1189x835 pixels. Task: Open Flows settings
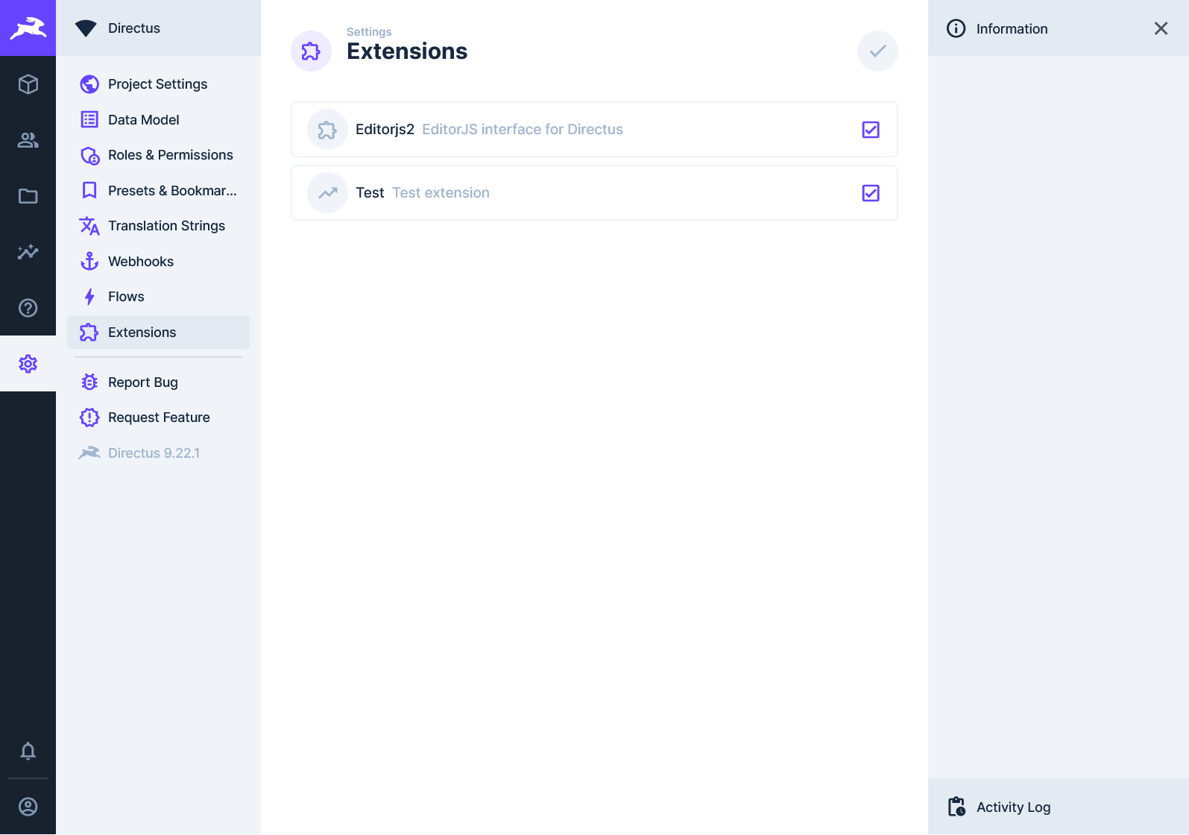[158, 297]
